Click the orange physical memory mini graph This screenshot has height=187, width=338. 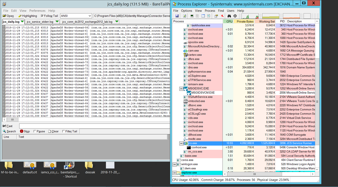click(292, 16)
